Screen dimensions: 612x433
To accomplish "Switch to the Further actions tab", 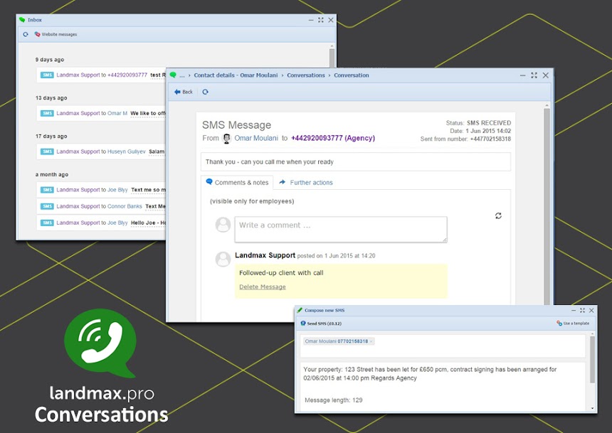I will [306, 182].
